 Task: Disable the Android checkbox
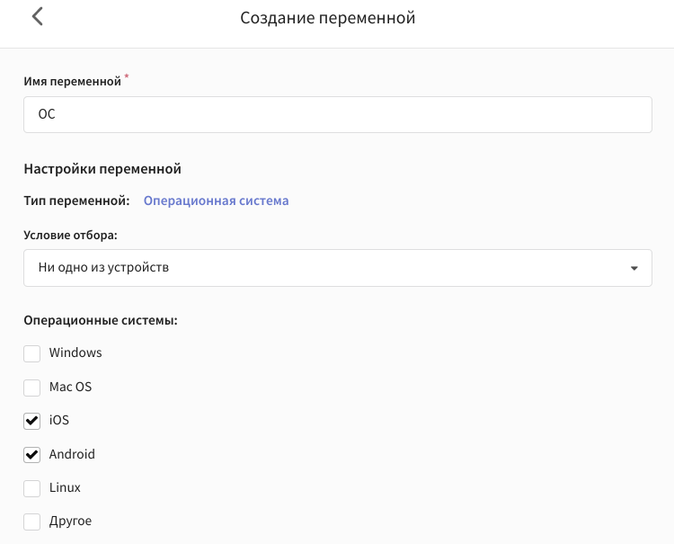pyautogui.click(x=31, y=455)
